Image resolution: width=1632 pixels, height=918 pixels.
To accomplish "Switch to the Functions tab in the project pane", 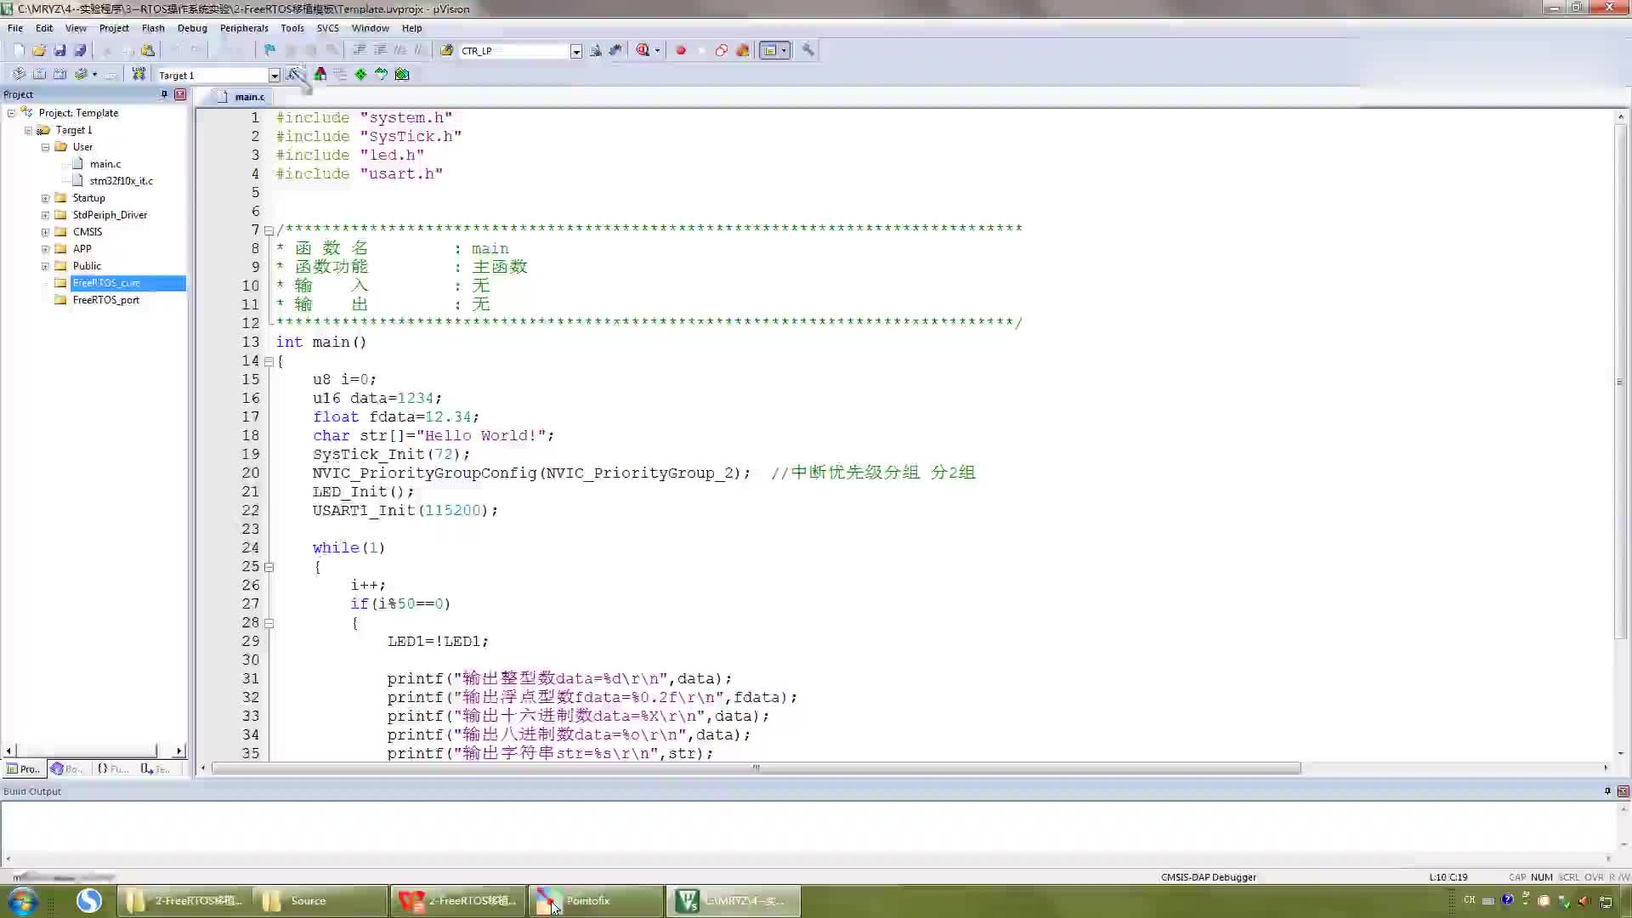I will click(113, 769).
